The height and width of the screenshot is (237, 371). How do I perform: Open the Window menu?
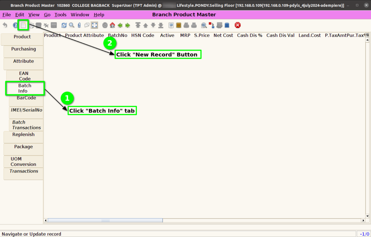click(80, 15)
